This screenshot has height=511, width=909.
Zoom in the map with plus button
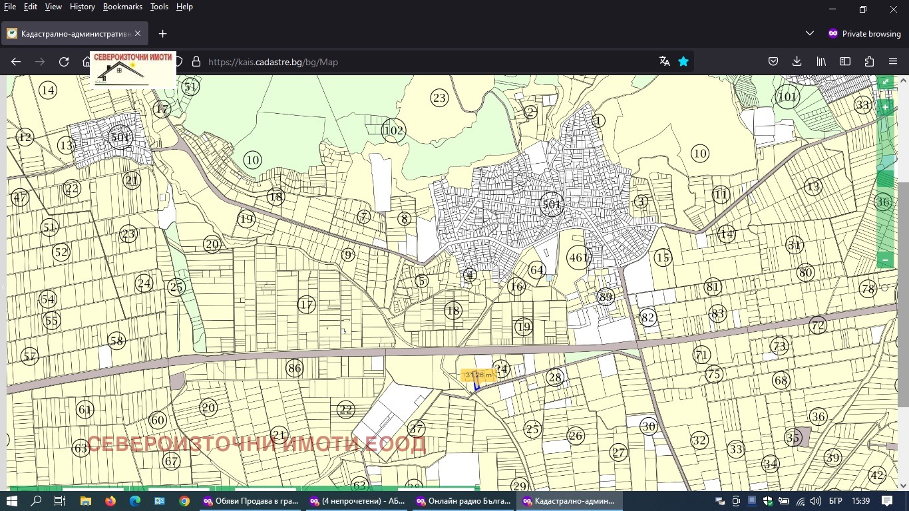tap(885, 108)
